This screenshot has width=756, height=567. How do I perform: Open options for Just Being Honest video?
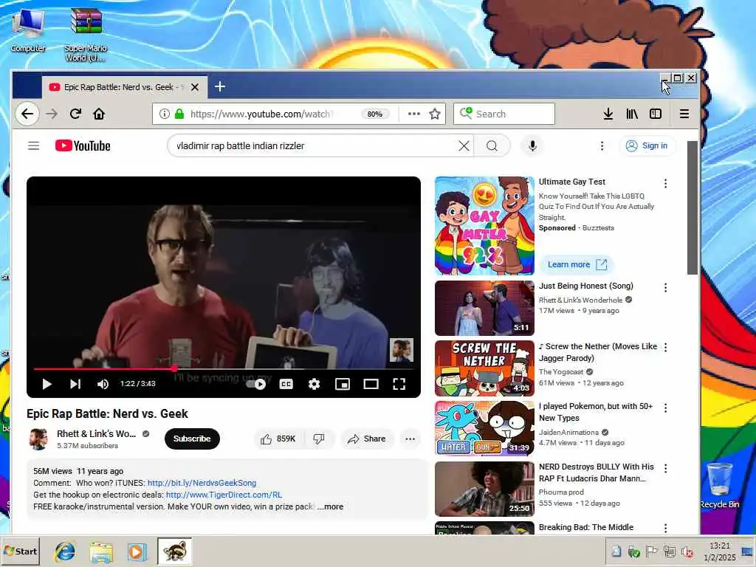point(665,288)
